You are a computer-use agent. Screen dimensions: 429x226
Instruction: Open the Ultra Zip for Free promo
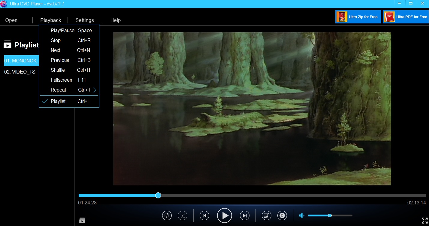pyautogui.click(x=358, y=17)
